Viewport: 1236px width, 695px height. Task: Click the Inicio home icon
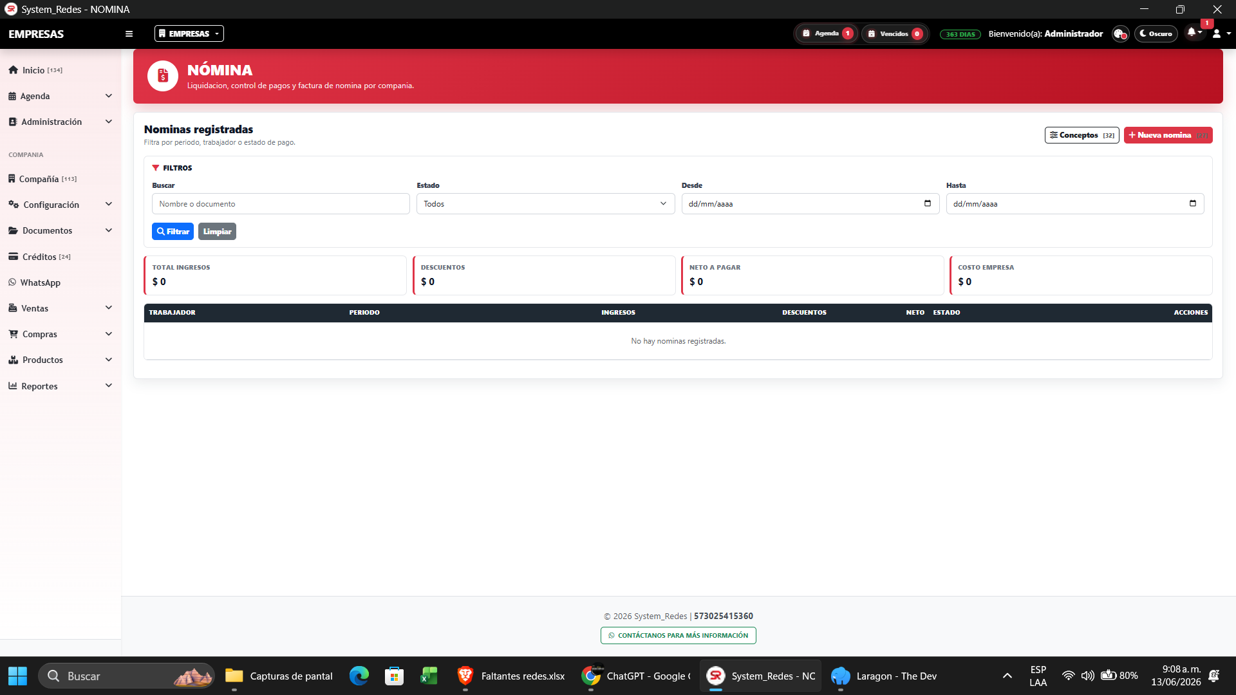click(13, 70)
